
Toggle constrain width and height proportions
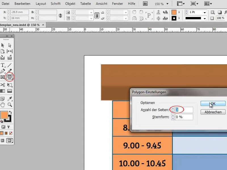pos(60,15)
